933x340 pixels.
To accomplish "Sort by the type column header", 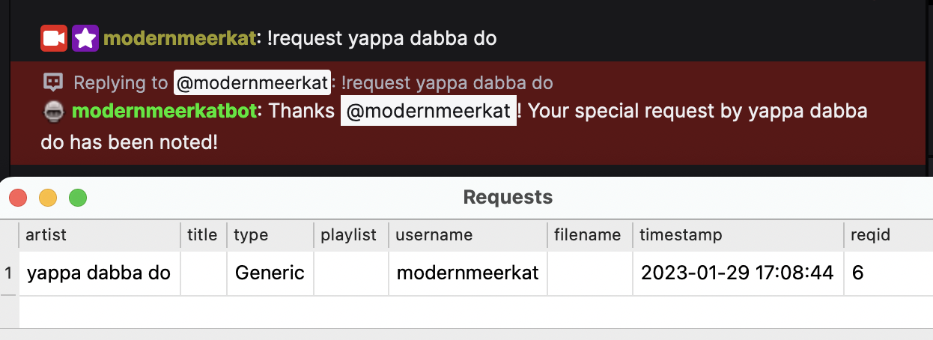I will pos(270,235).
